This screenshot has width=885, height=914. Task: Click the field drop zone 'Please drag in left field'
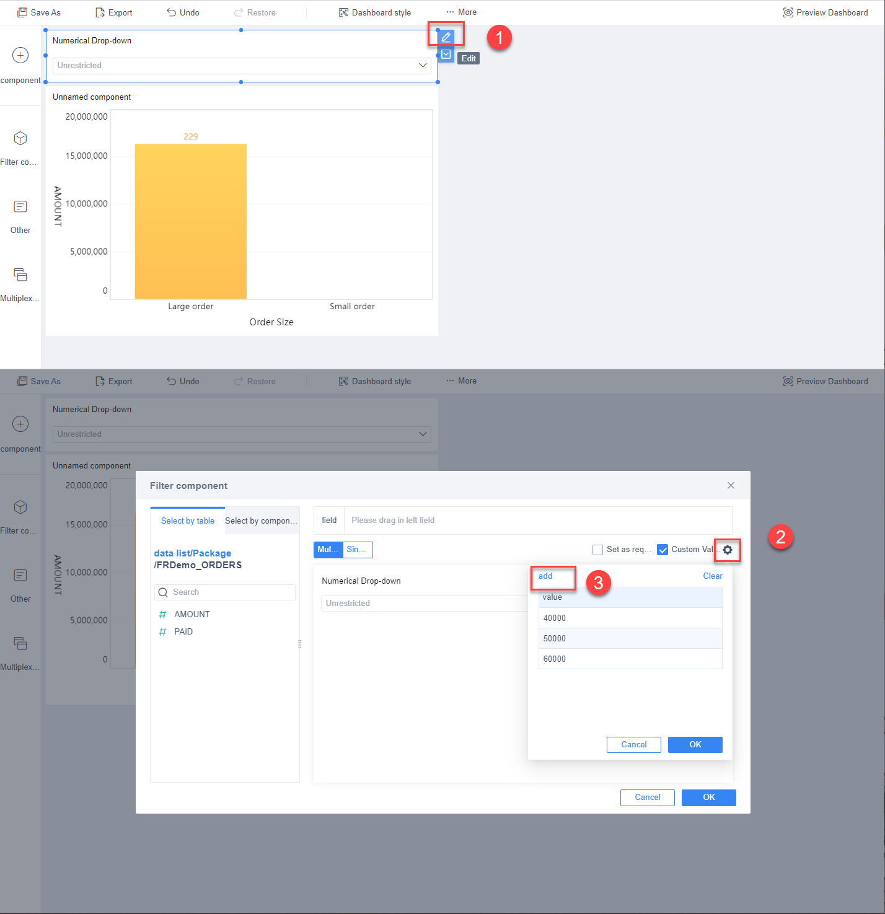click(538, 521)
